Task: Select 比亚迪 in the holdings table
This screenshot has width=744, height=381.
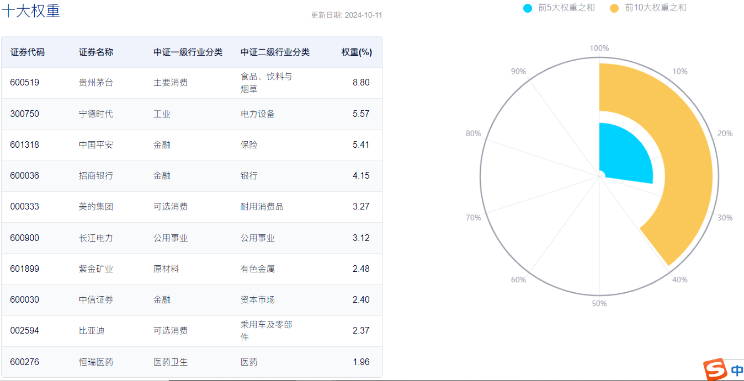Action: pyautogui.click(x=92, y=331)
